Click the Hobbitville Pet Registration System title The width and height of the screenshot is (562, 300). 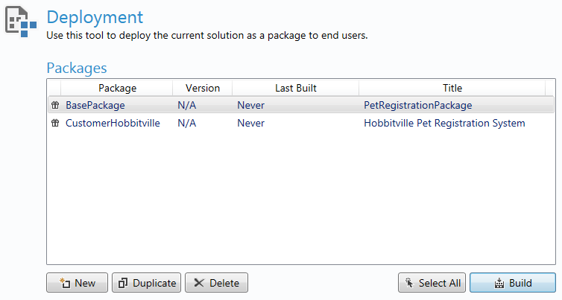(x=444, y=123)
